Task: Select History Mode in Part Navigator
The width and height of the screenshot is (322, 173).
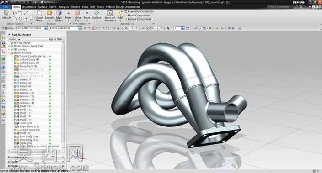Action: 22,43
